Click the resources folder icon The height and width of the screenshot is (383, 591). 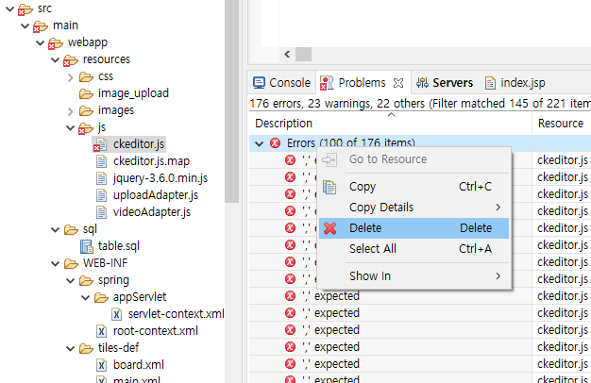click(71, 60)
